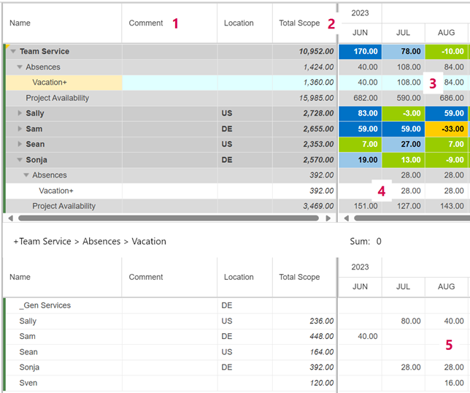Collapse the Team Service group row
The height and width of the screenshot is (393, 470).
tap(13, 51)
